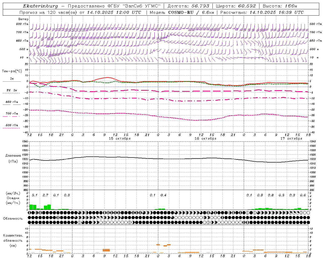The width and height of the screenshot is (323, 258).
Task: Click the '700 гПа' temperature legend entry with dash-dot line
Action: pos(12,114)
